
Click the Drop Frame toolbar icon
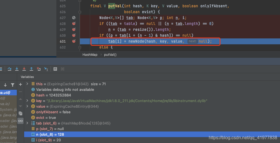(38, 69)
